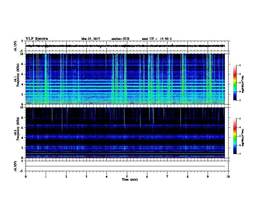Click the flat ch.3 voltage line
Image resolution: width=257 pixels, height=198 pixels.
[x=125, y=166]
